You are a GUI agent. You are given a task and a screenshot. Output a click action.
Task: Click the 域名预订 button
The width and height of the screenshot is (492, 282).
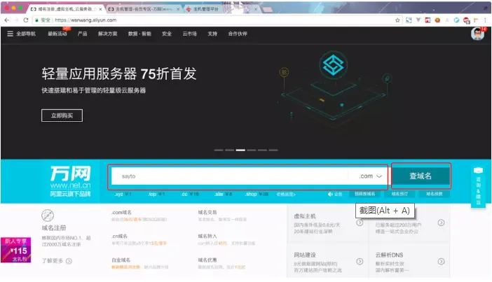(399, 194)
